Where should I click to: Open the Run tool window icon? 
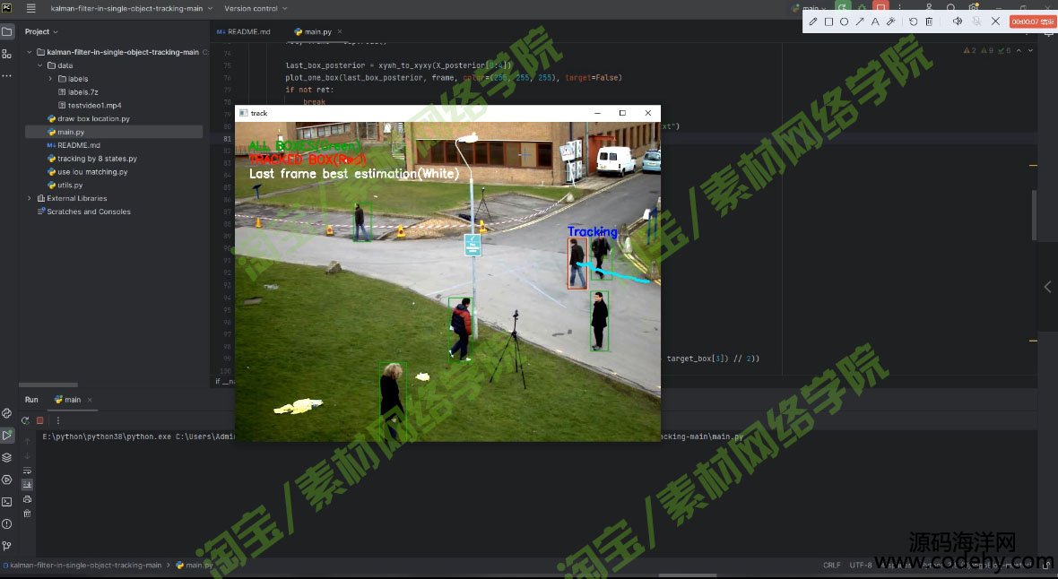[x=7, y=436]
